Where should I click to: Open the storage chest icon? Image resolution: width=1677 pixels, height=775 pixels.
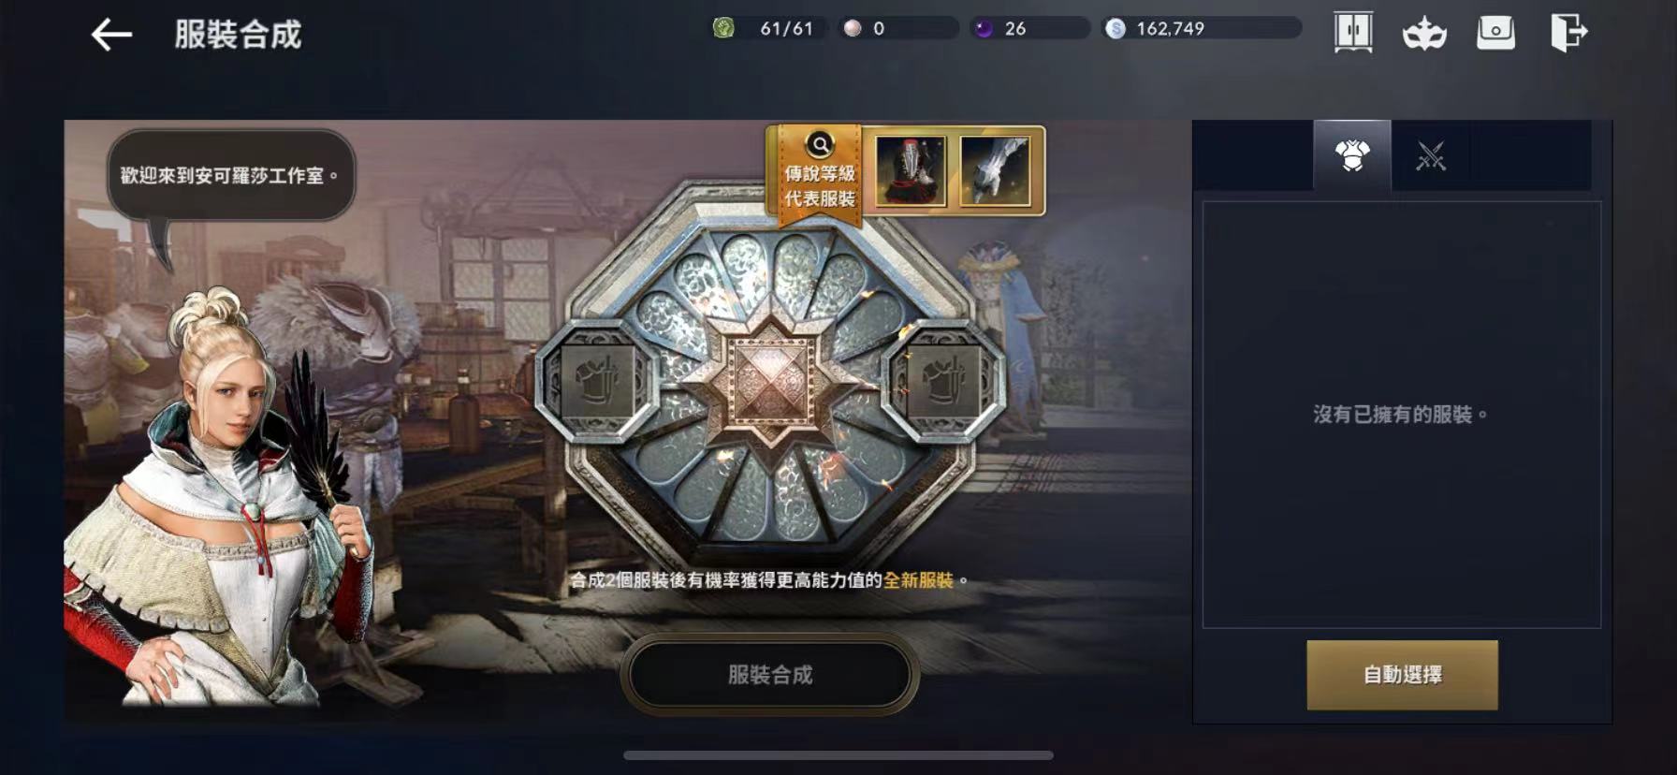pyautogui.click(x=1495, y=33)
